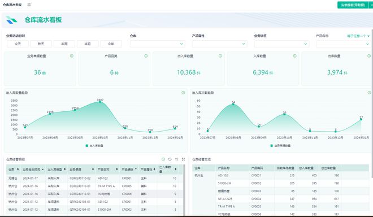373x217 pixels.
Task: Sort detail table by 仓库 column
Action: (x=18, y=170)
